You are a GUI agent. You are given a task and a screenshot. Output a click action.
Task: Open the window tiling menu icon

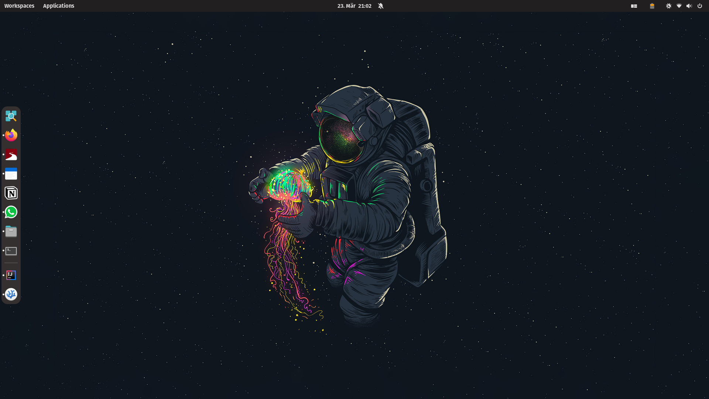634,6
